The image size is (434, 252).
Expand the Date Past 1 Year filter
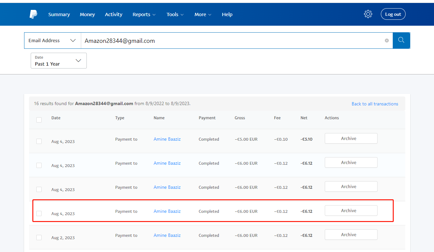[59, 61]
